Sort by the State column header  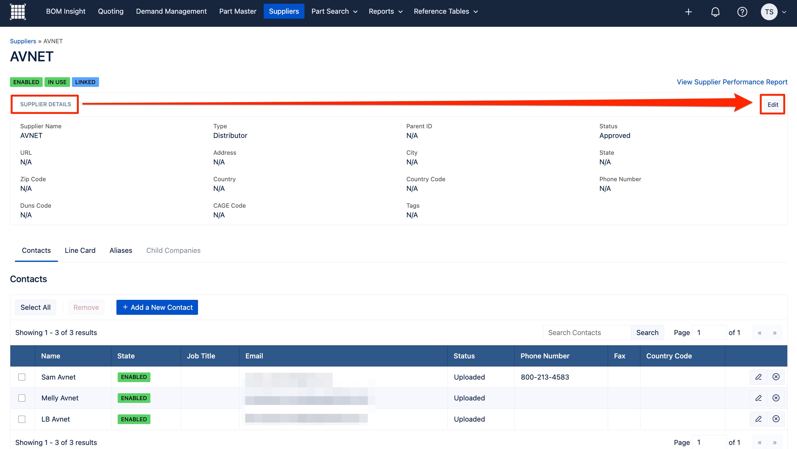146,356
